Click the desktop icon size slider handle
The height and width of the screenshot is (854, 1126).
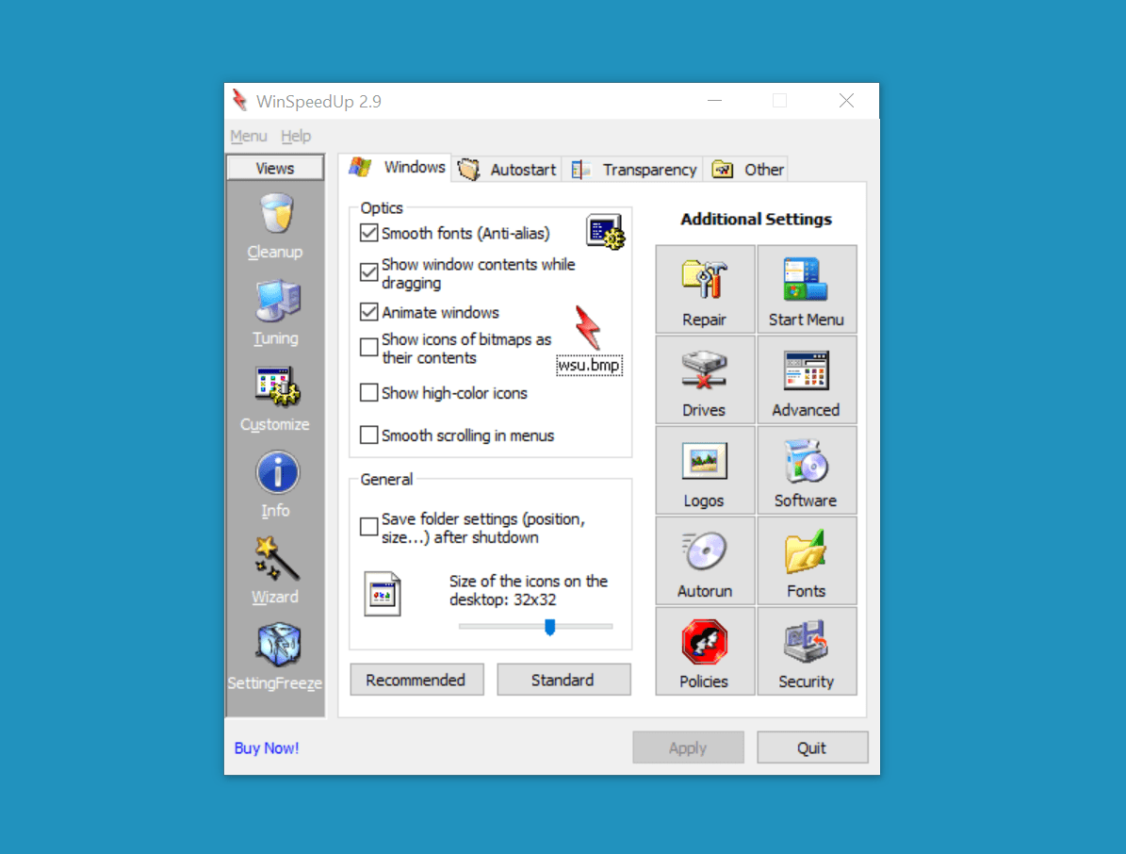tap(550, 627)
